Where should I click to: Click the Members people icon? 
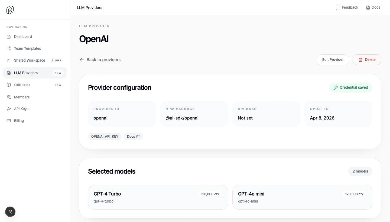click(9, 97)
